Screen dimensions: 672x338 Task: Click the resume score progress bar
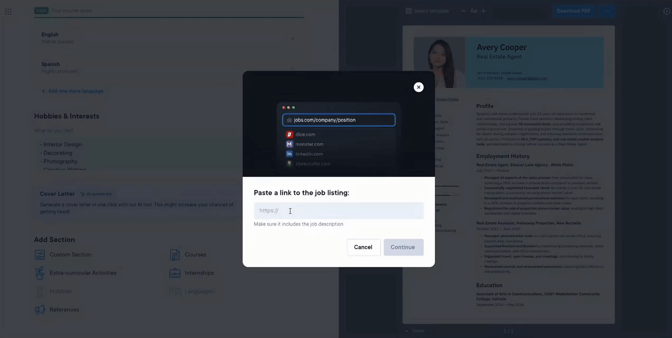(x=169, y=19)
